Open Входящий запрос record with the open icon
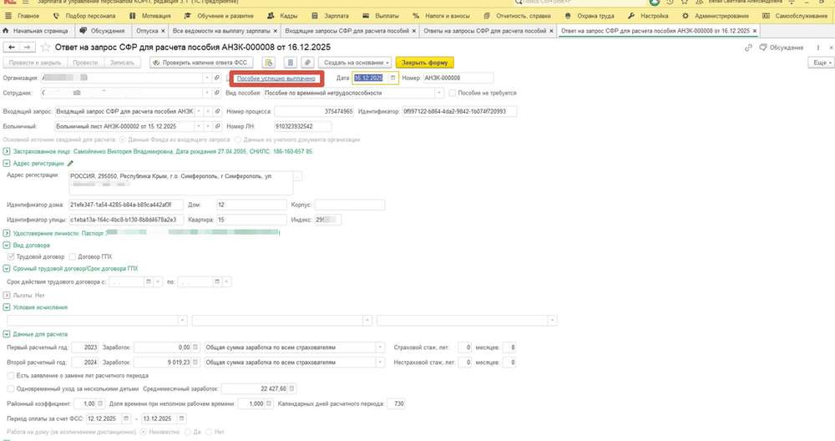835x441 pixels. (217, 111)
